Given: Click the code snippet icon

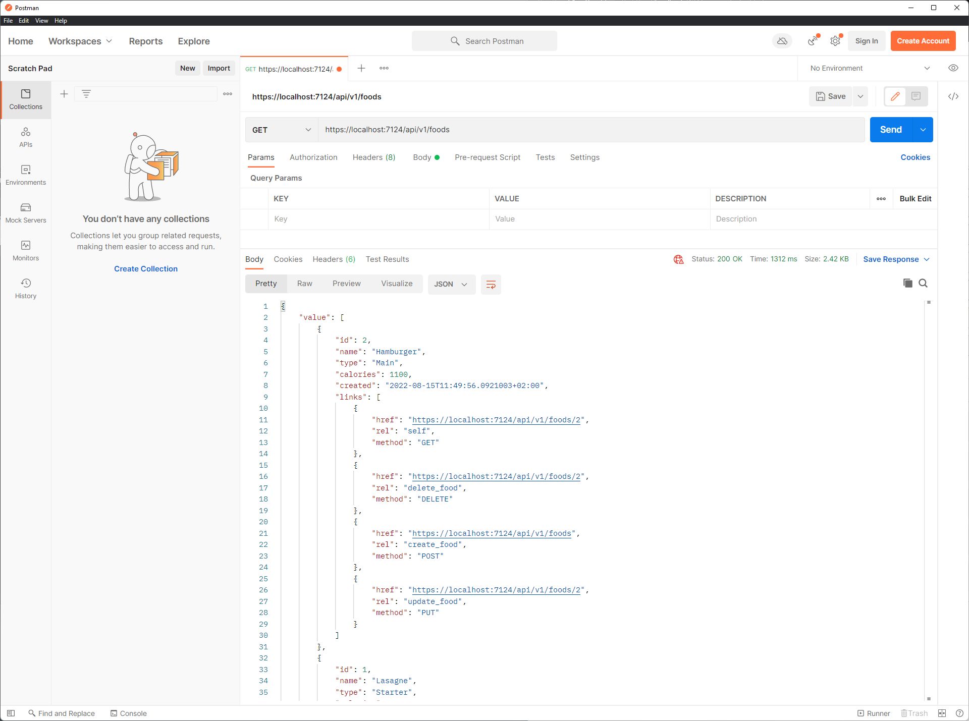Looking at the screenshot, I should [954, 96].
